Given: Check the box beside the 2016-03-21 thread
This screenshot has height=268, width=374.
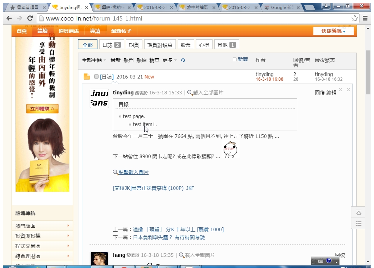Looking at the screenshot, I should [x=96, y=76].
